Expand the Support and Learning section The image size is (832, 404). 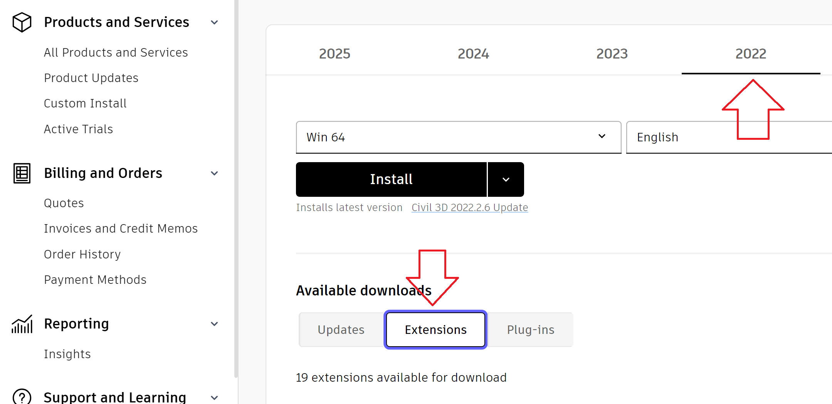[x=214, y=397]
